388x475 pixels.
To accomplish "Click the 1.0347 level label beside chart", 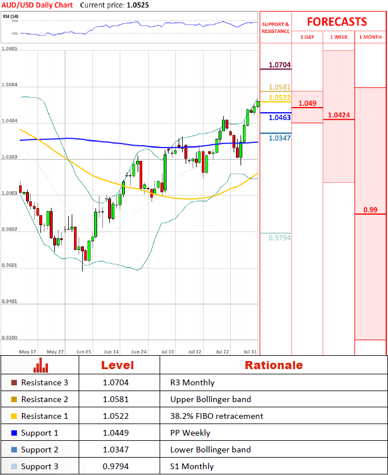I will 280,138.
